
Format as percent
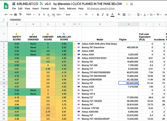pyautogui.click(x=44, y=14)
